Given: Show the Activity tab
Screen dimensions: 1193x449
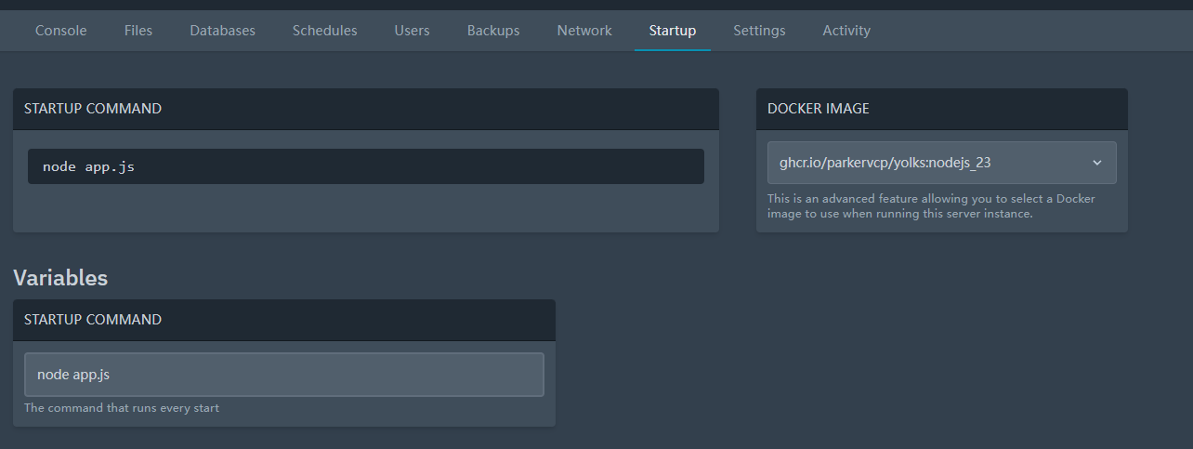Looking at the screenshot, I should pos(846,31).
